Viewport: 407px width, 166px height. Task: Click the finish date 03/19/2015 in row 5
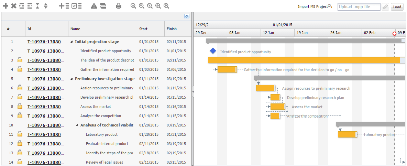coord(176,79)
